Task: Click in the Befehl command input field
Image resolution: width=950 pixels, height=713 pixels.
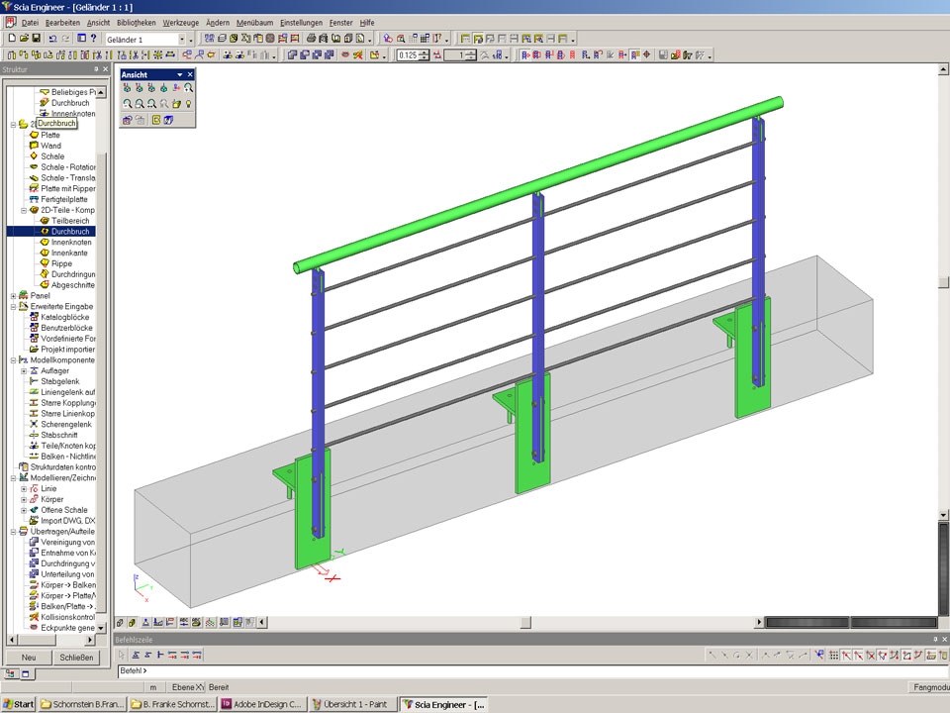Action: (495, 670)
